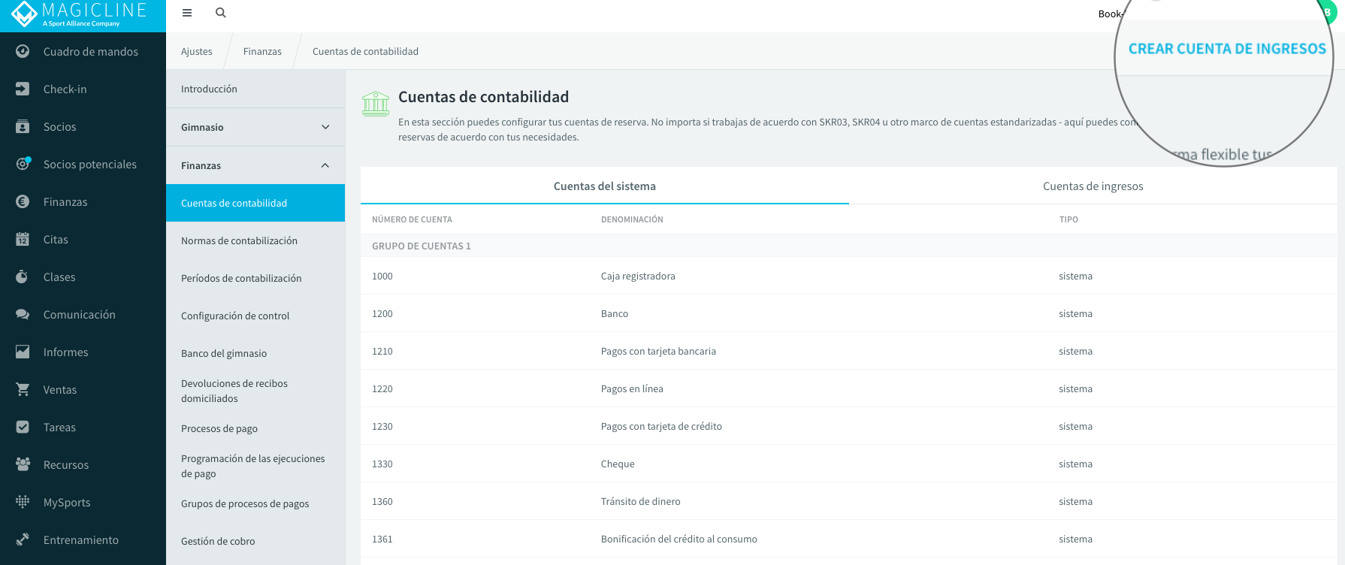Open Grupos de procesos de pagos
1345x565 pixels.
click(x=255, y=503)
